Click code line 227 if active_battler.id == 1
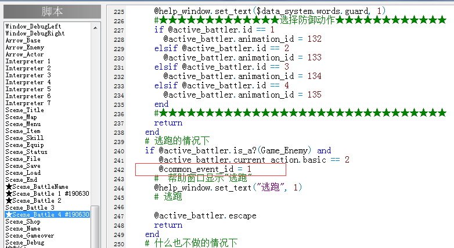454x248 pixels. (214, 30)
